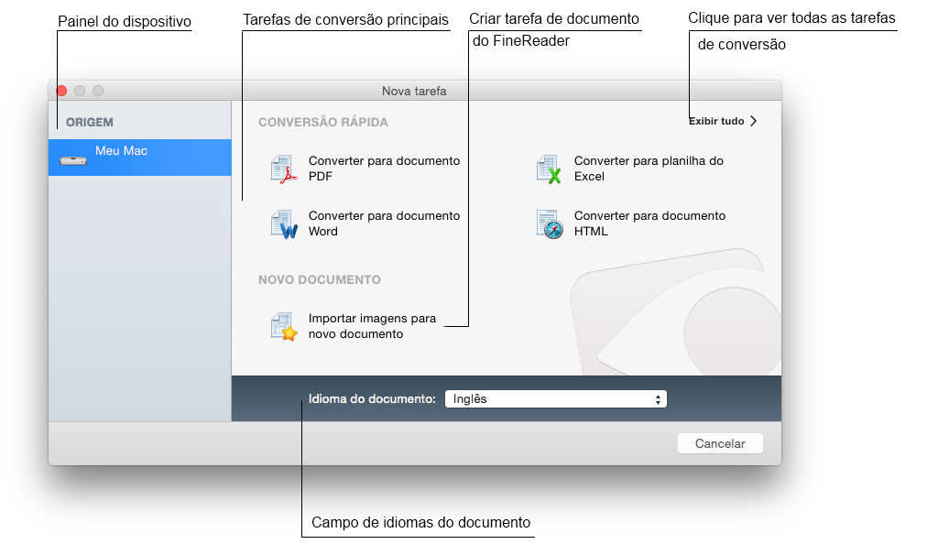The image size is (927, 555).
Task: Click the Idioma do documento label
Action: pos(372,399)
